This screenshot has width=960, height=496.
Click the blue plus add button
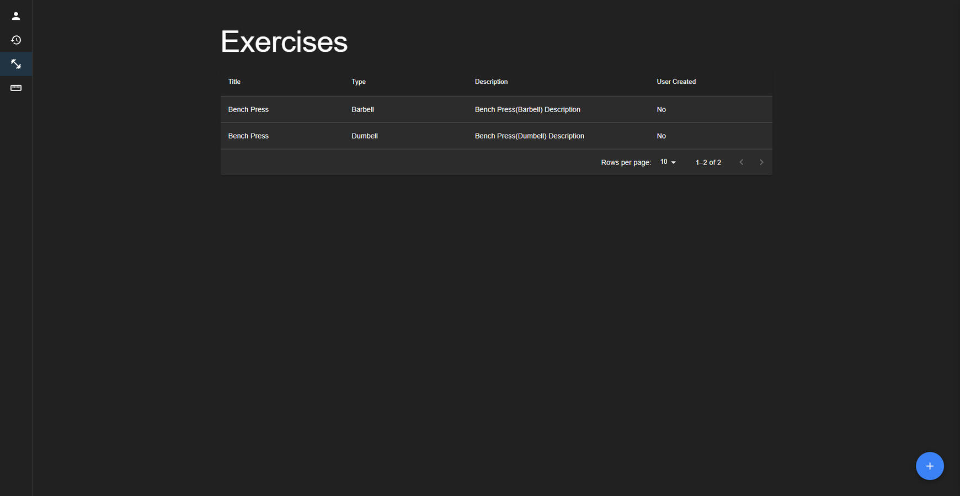click(x=930, y=466)
